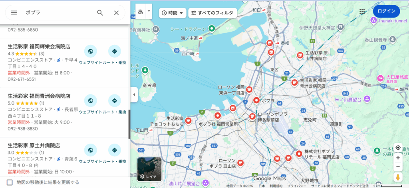Select 生活彩家 チョコットももち map marker
Image resolution: width=409 pixels, height=188 pixels.
[x=188, y=121]
